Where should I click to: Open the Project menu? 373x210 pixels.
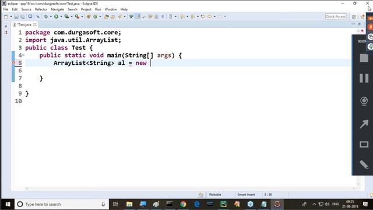click(x=86, y=9)
